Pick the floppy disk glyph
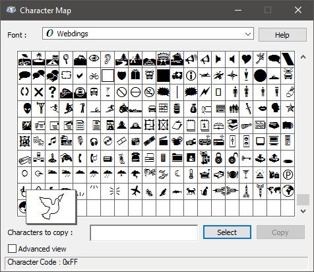The height and width of the screenshot is (272, 314). tap(191, 158)
